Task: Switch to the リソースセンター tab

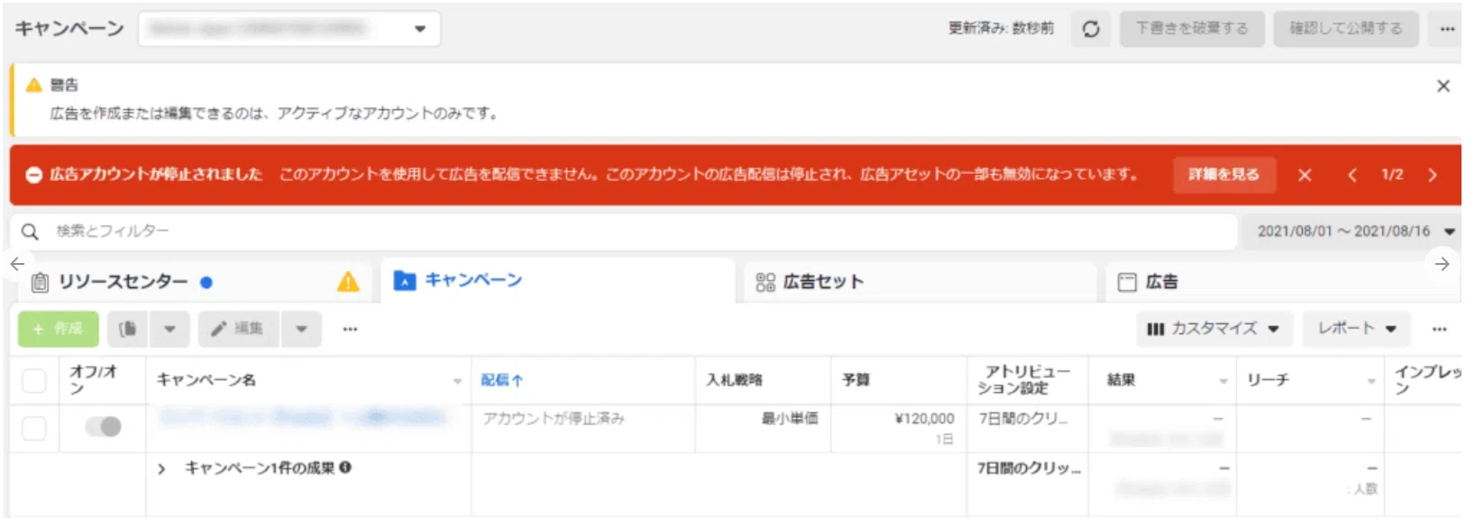Action: click(x=195, y=282)
